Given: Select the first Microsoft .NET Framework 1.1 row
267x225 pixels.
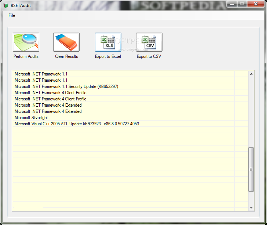Looking at the screenshot, I should 130,74.
